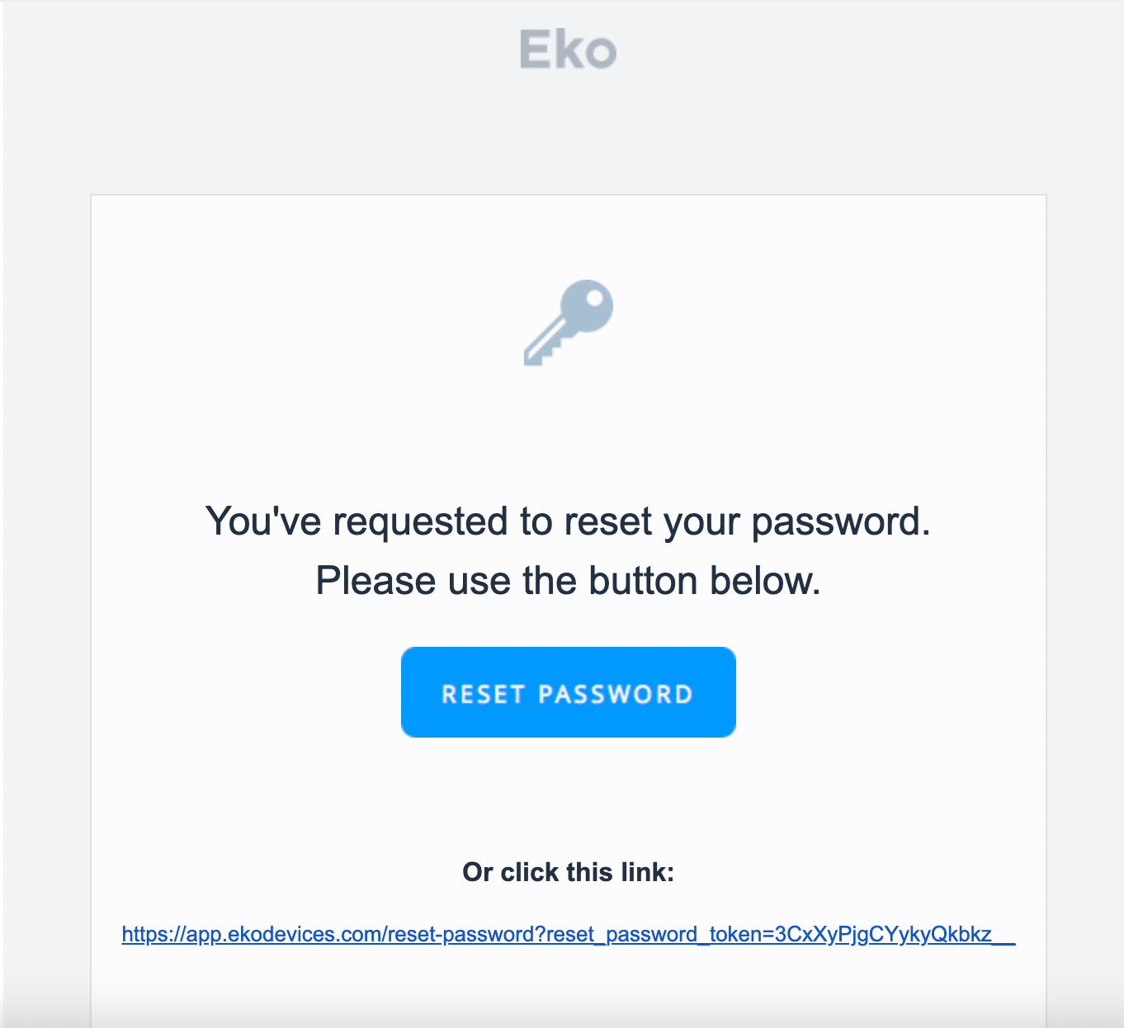Click the word "RESET" on the blue button
Screen dimensions: 1124x1028
tap(484, 694)
